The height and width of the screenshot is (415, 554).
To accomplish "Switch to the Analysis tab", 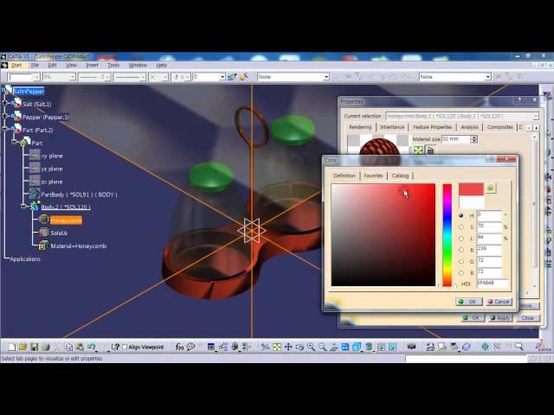I will (x=469, y=127).
